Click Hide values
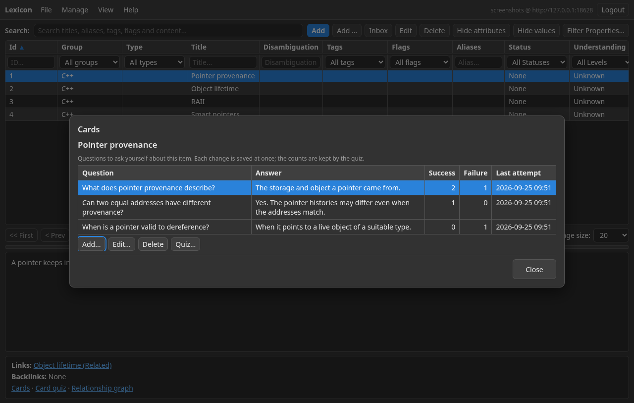This screenshot has height=403, width=634. point(536,31)
